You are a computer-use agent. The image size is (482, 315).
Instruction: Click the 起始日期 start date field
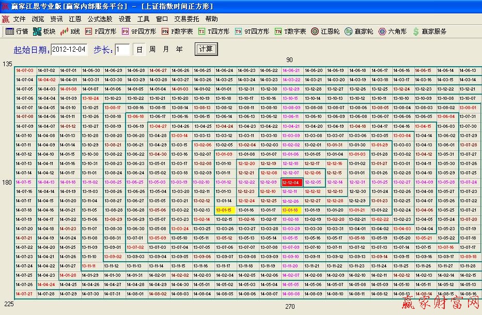click(x=69, y=49)
